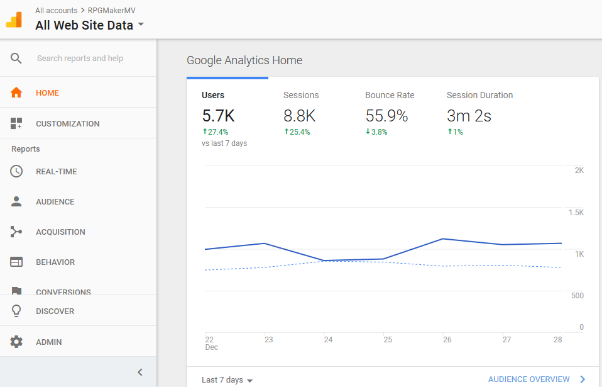Click the 28 date label on chart axis
Screen dimensions: 602x387
tap(558, 340)
